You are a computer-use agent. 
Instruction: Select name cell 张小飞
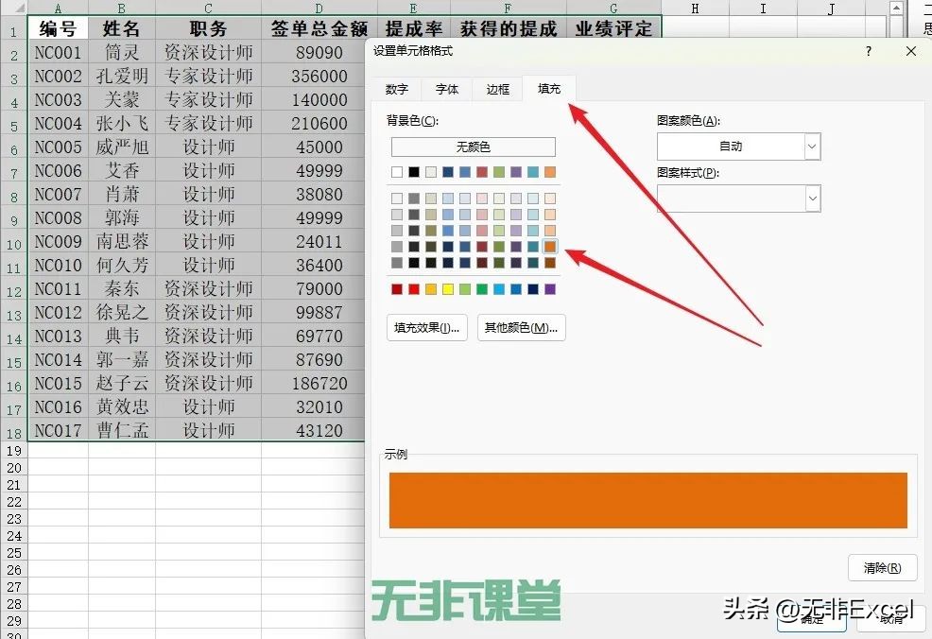[x=121, y=123]
